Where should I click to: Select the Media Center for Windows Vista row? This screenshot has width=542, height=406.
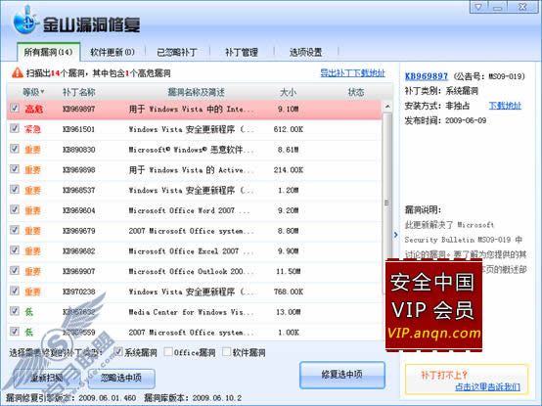pos(194,312)
